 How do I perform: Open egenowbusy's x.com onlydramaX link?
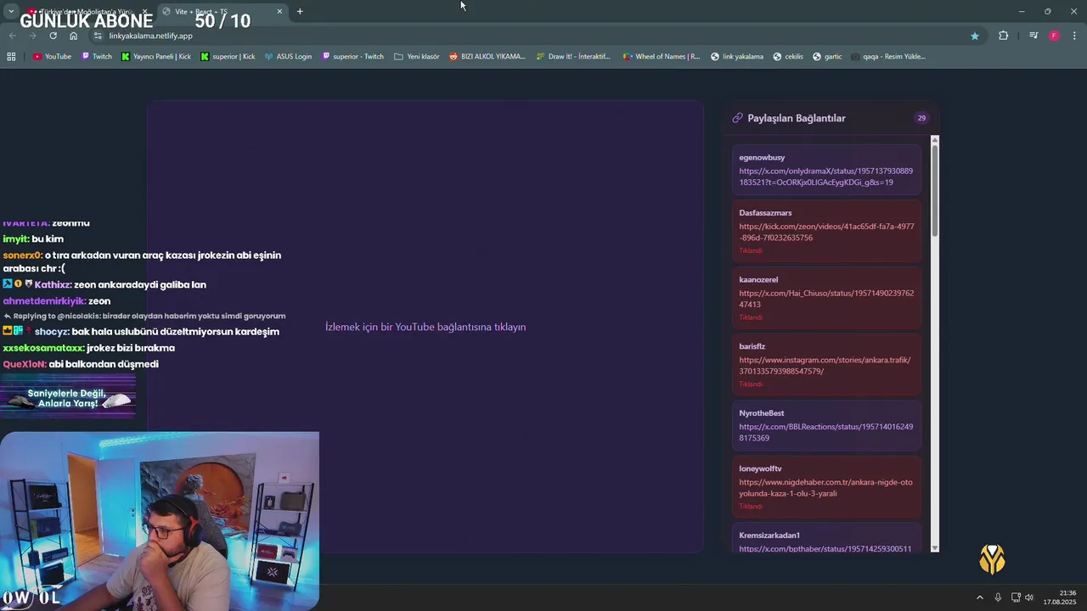(x=825, y=177)
